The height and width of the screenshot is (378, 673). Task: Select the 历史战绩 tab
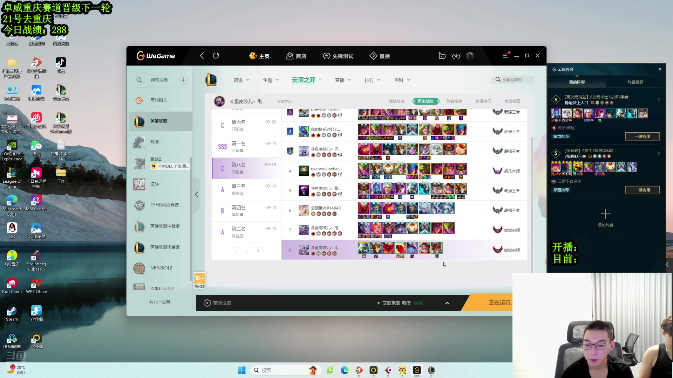click(426, 101)
